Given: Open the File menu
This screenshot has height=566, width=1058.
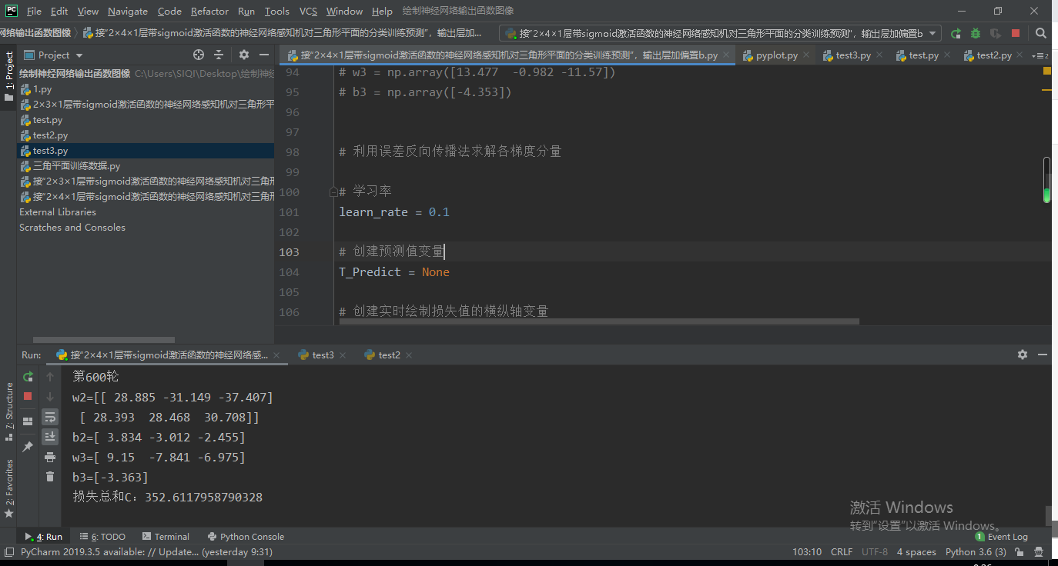Looking at the screenshot, I should (34, 12).
